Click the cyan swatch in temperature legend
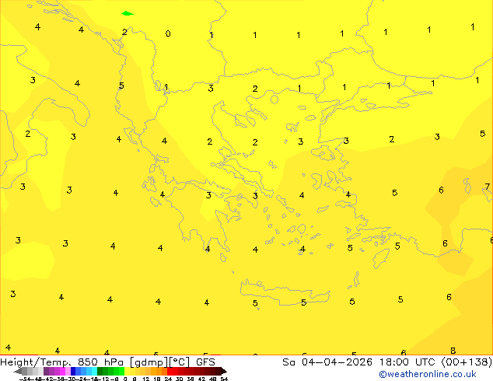493x381 pixels. tap(94, 371)
